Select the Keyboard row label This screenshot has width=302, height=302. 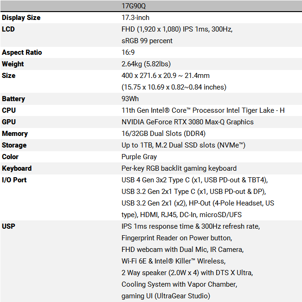click(x=17, y=168)
